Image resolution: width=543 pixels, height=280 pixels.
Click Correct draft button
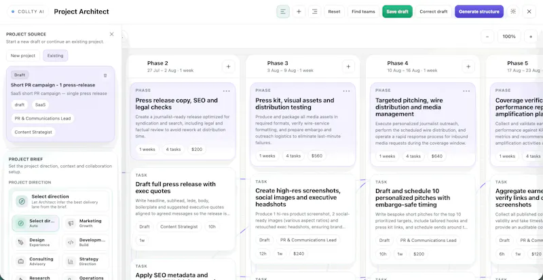click(434, 12)
